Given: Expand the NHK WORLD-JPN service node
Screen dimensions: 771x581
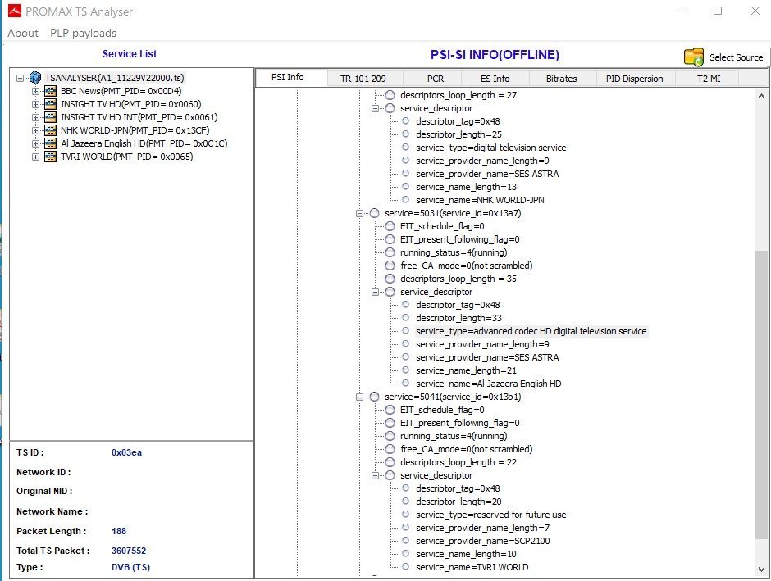Looking at the screenshot, I should coord(35,130).
